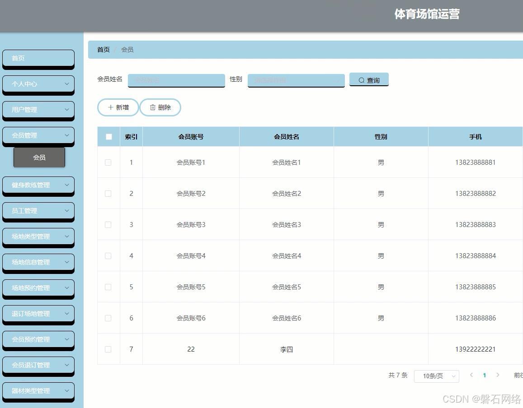Viewport: 523px width, 408px height.
Task: Toggle the select-all checkbox in table header
Action: pyautogui.click(x=109, y=137)
